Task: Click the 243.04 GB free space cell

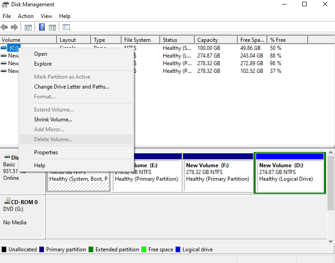Action: pyautogui.click(x=252, y=56)
